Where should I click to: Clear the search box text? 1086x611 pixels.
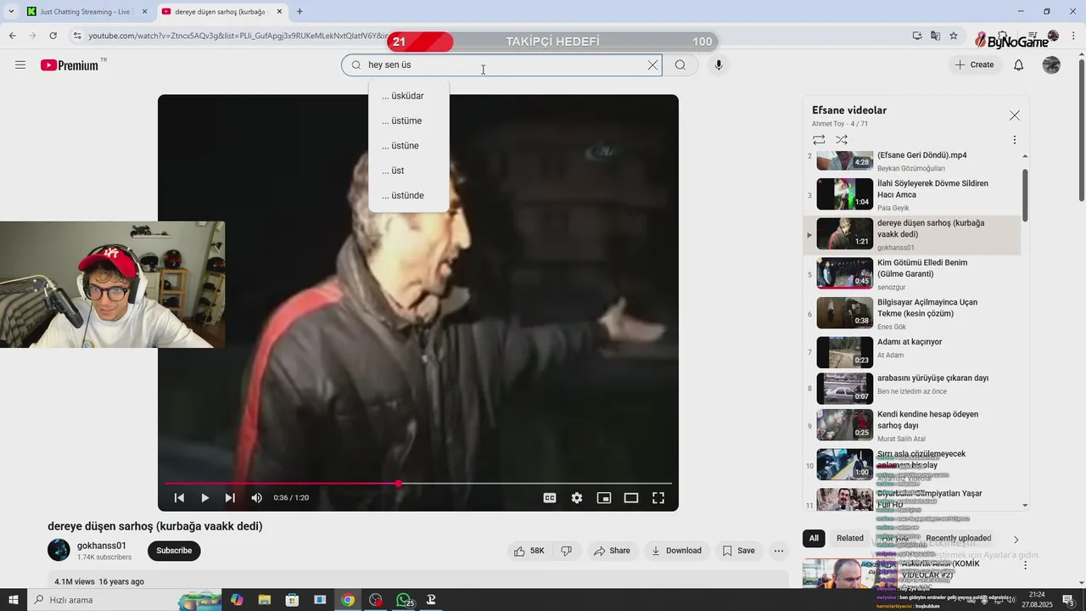click(652, 65)
